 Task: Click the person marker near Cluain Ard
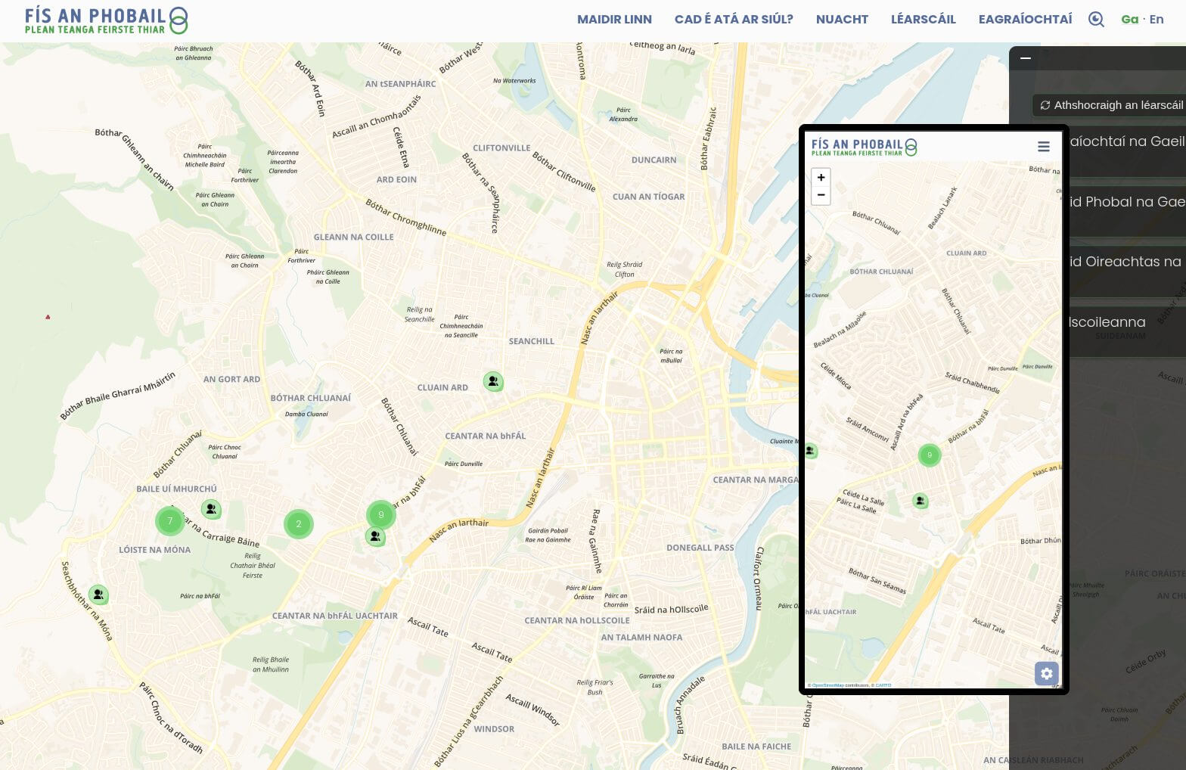[493, 381]
